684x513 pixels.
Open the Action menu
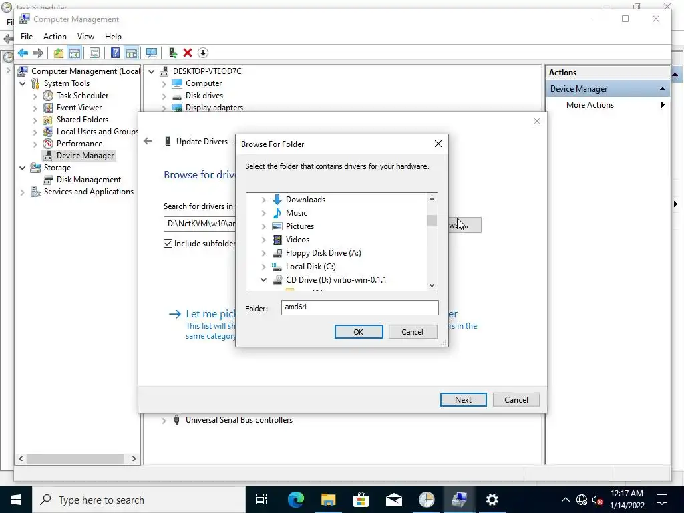(55, 37)
